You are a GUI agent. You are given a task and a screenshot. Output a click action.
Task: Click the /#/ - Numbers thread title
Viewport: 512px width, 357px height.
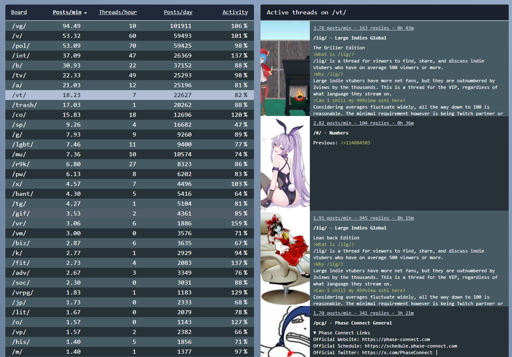coord(331,133)
